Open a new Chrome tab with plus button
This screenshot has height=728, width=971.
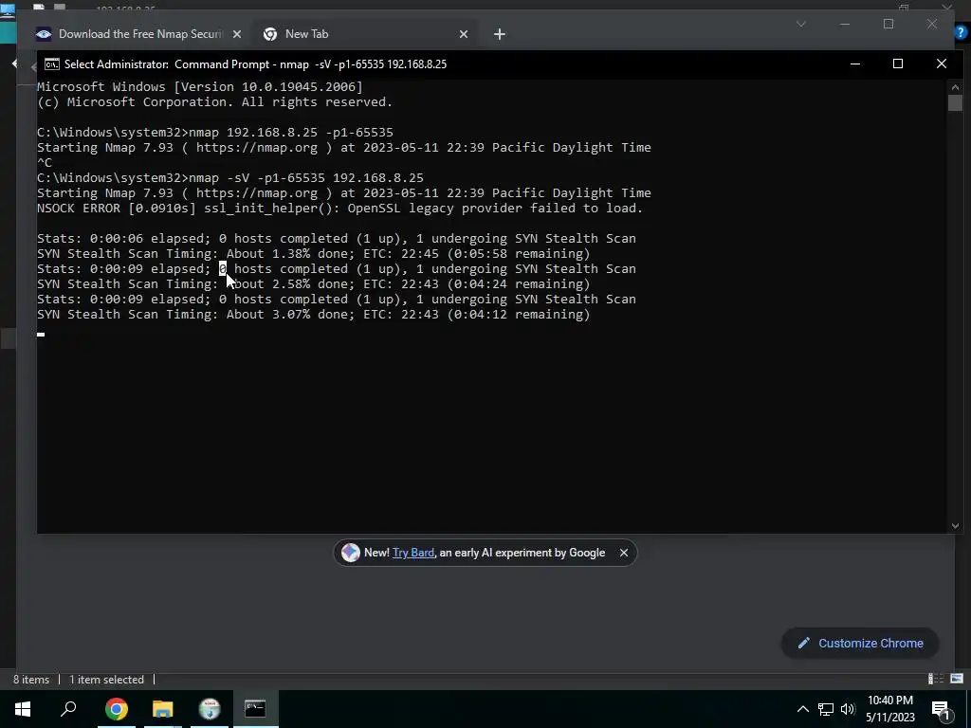pyautogui.click(x=499, y=35)
